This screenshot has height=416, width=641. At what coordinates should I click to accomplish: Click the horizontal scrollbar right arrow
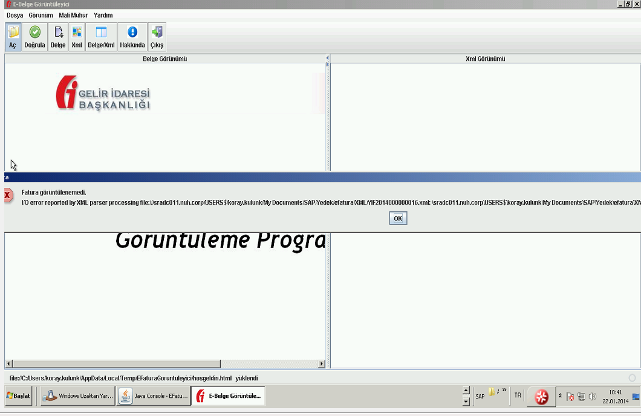(321, 364)
